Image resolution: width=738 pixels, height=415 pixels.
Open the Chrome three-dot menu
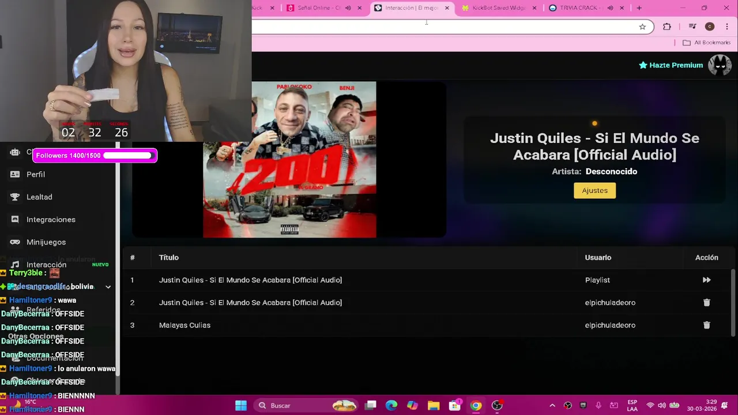click(x=726, y=27)
